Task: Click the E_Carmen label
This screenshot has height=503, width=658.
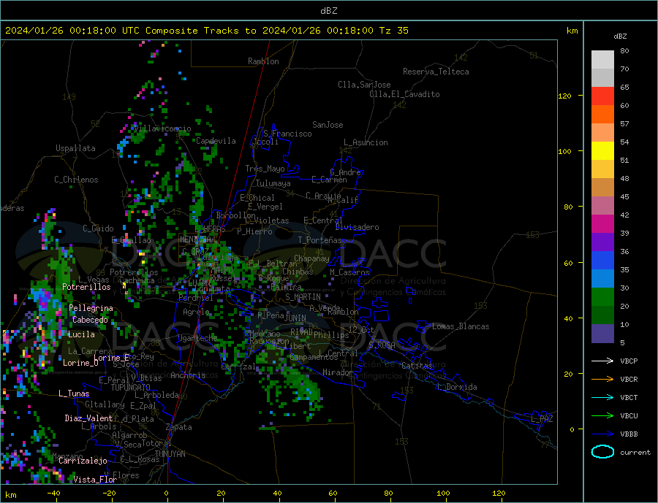Action: tap(330, 180)
